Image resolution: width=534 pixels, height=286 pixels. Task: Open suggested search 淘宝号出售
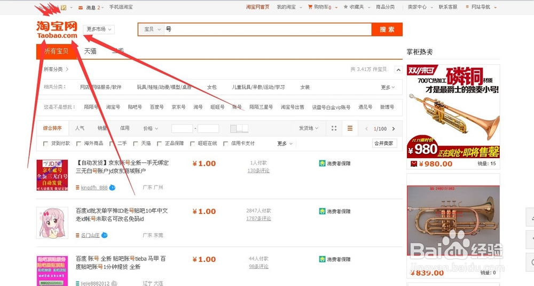coord(292,107)
